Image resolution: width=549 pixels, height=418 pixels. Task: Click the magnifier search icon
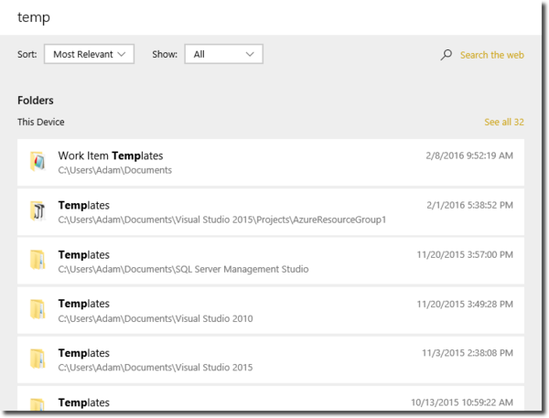446,55
